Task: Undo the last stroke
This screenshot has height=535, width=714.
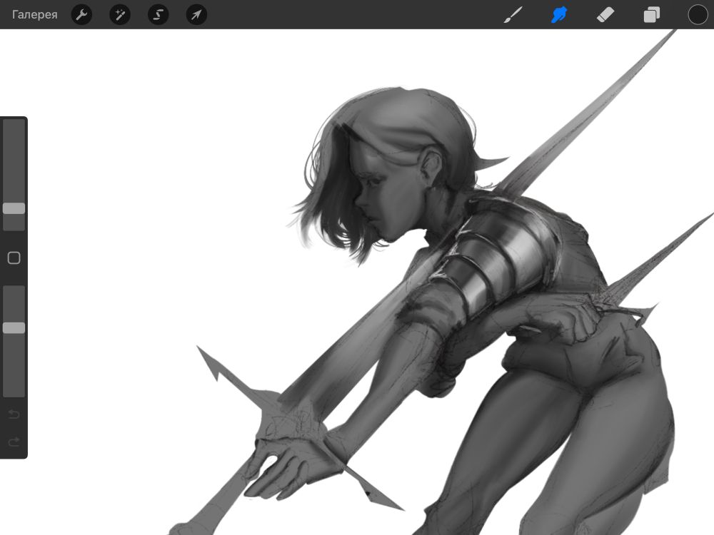Action: (x=14, y=414)
